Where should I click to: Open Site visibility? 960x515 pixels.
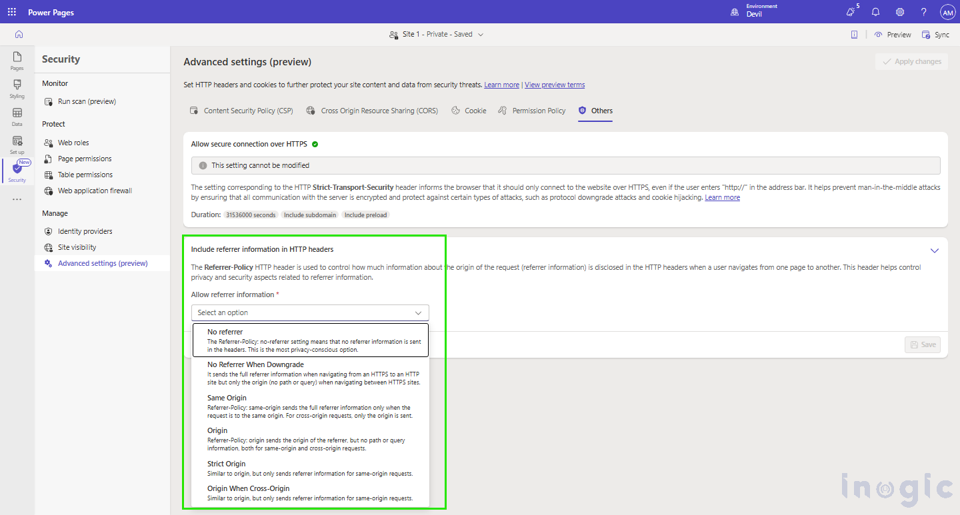(x=77, y=247)
